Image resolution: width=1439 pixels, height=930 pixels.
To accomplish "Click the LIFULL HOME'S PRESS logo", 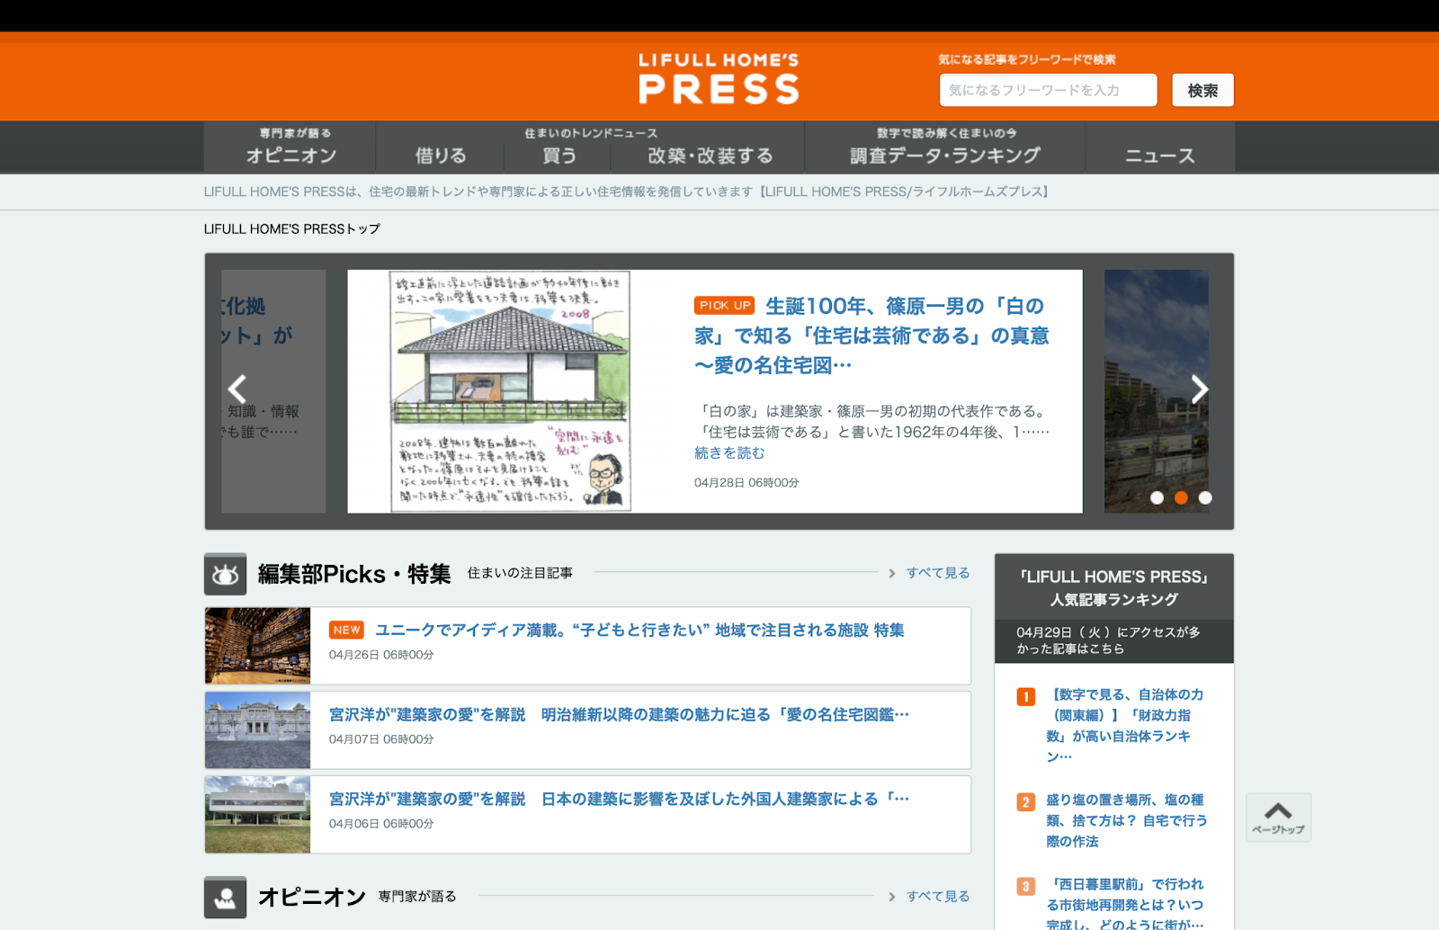I will click(719, 78).
